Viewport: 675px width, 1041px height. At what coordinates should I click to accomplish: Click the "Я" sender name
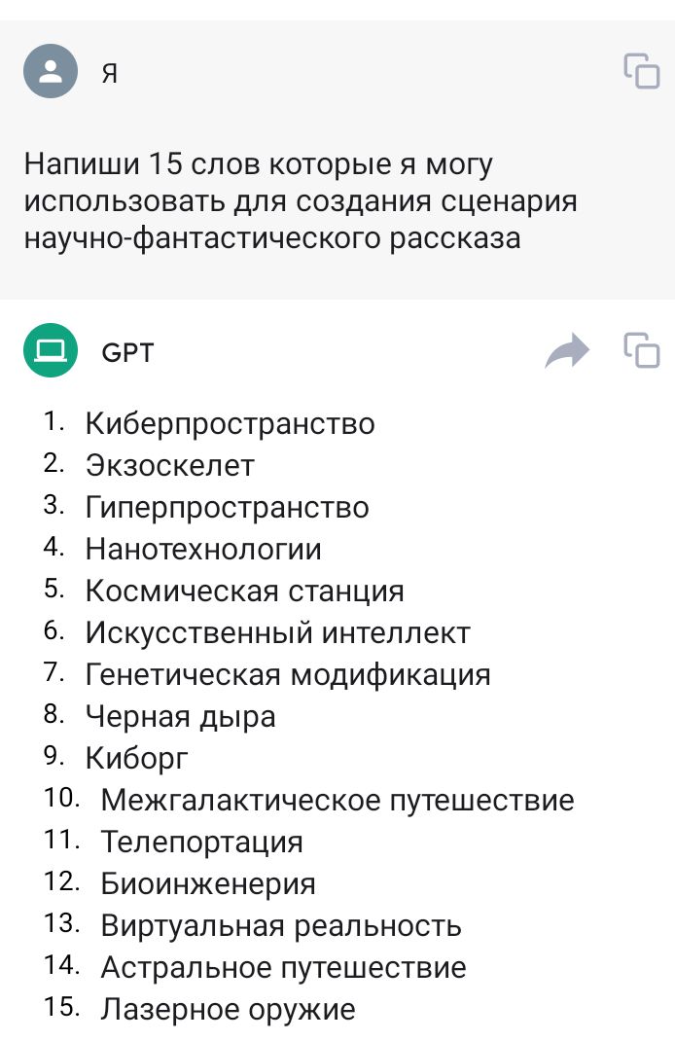click(x=110, y=73)
